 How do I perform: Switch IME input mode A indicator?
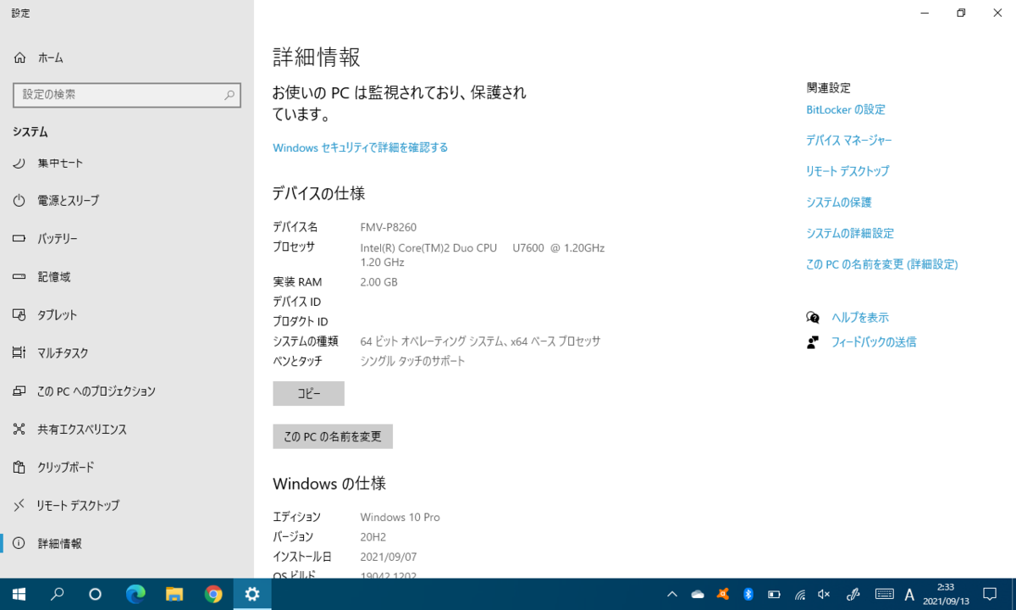pos(910,595)
